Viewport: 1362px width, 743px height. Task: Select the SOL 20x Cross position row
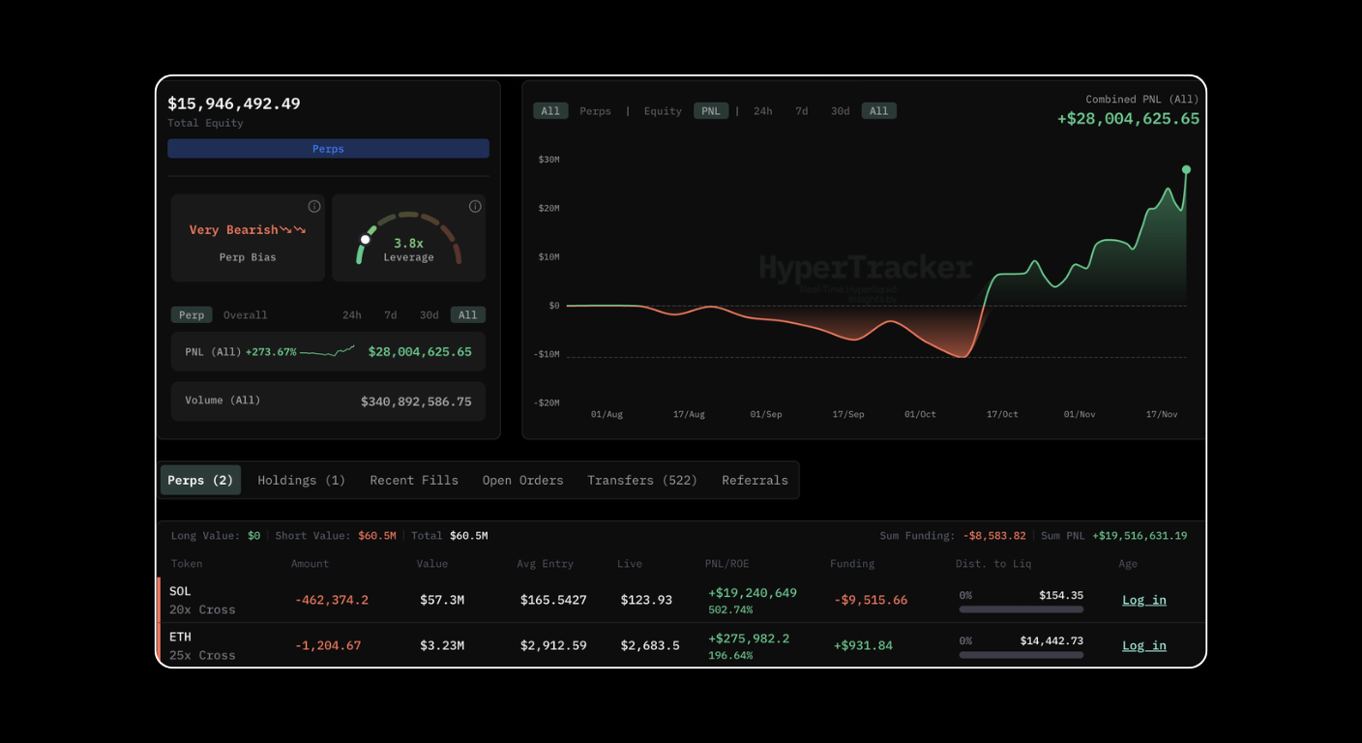[580, 600]
